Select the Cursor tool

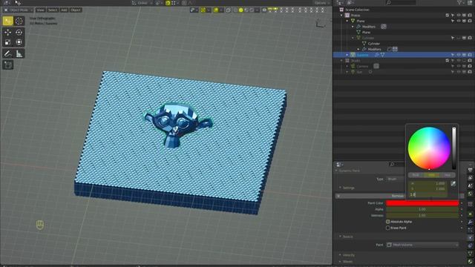point(19,21)
